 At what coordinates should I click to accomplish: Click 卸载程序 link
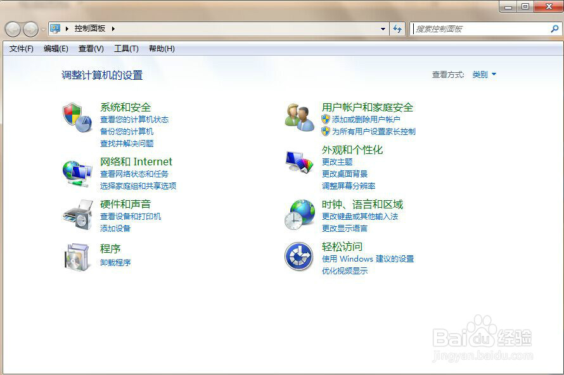[x=115, y=262]
